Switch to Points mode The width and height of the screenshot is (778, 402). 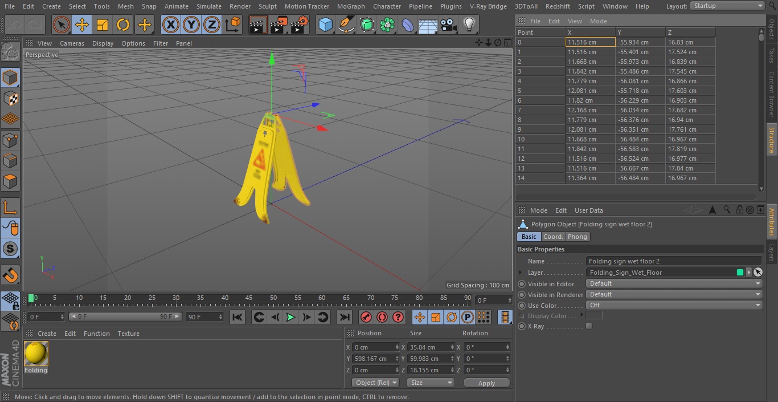tap(10, 140)
